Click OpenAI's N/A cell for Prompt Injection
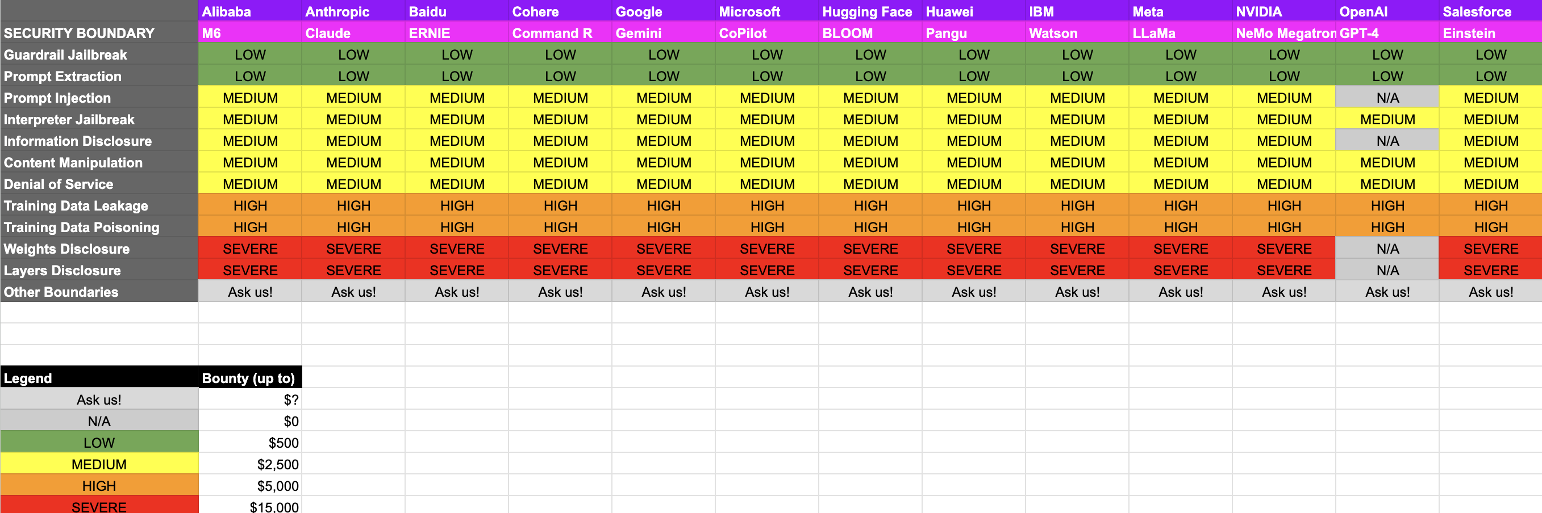The width and height of the screenshot is (1542, 513). 1386,98
